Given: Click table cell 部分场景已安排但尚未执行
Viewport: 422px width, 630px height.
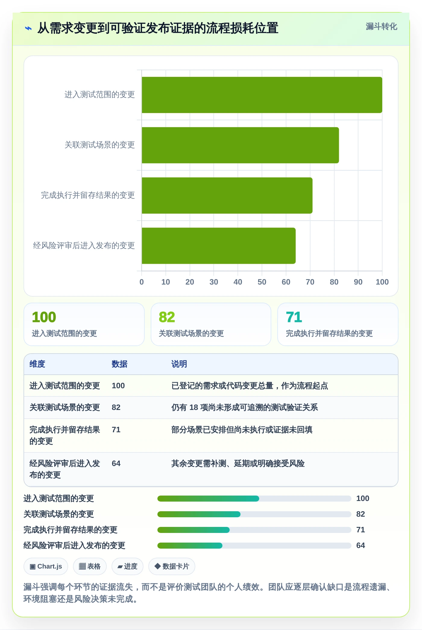Looking at the screenshot, I should click(x=242, y=430).
